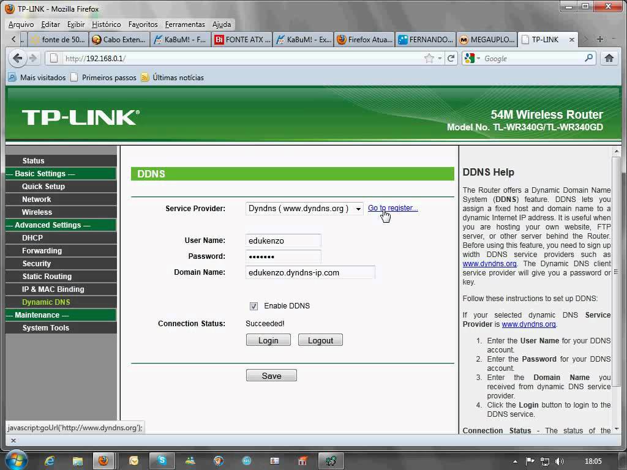Viewport: 627px width, 470px height.
Task: Launch Internet Explorer from taskbar
Action: pyautogui.click(x=49, y=461)
